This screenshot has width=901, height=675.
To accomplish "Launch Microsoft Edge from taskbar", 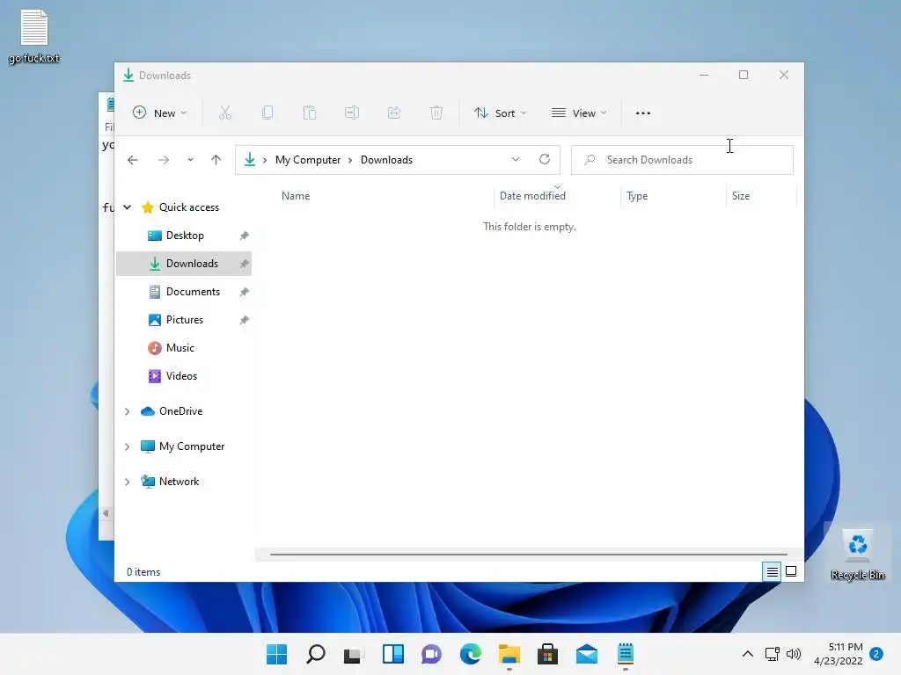I will tap(471, 654).
